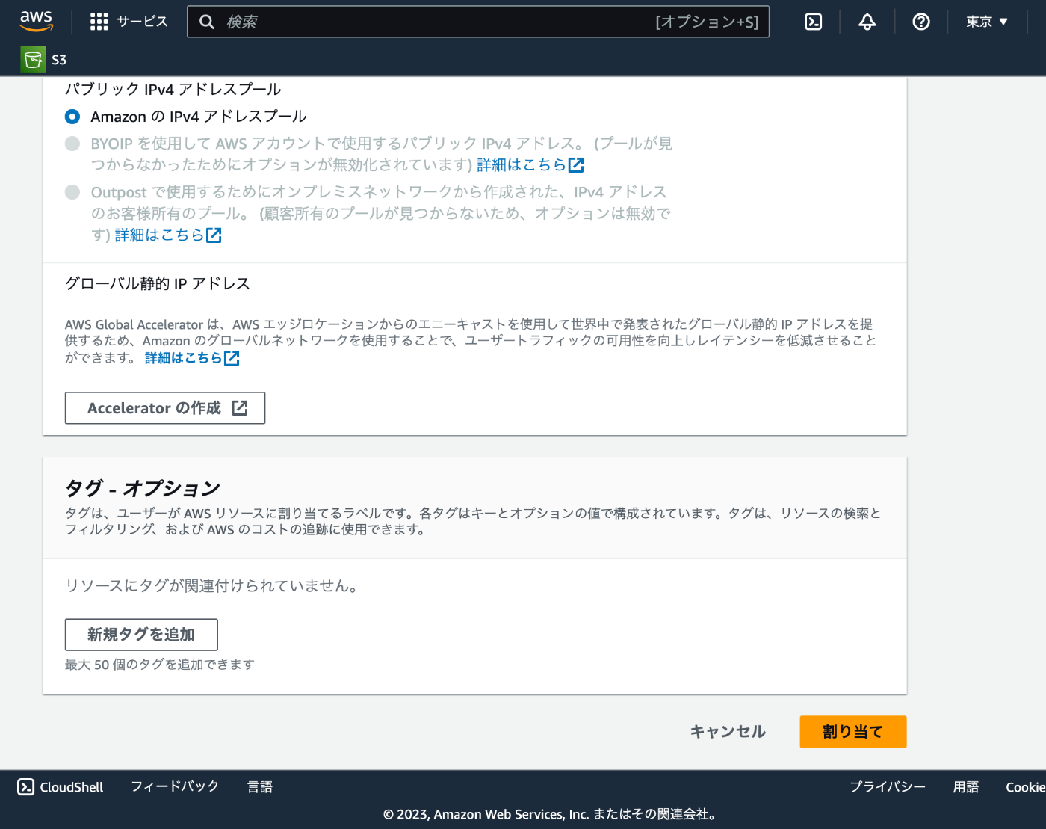Click キャンセル button
Viewport: 1046px width, 829px height.
pyautogui.click(x=728, y=732)
